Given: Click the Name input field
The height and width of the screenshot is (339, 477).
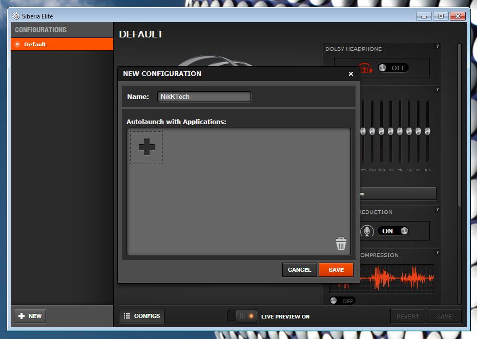Looking at the screenshot, I should tap(204, 97).
